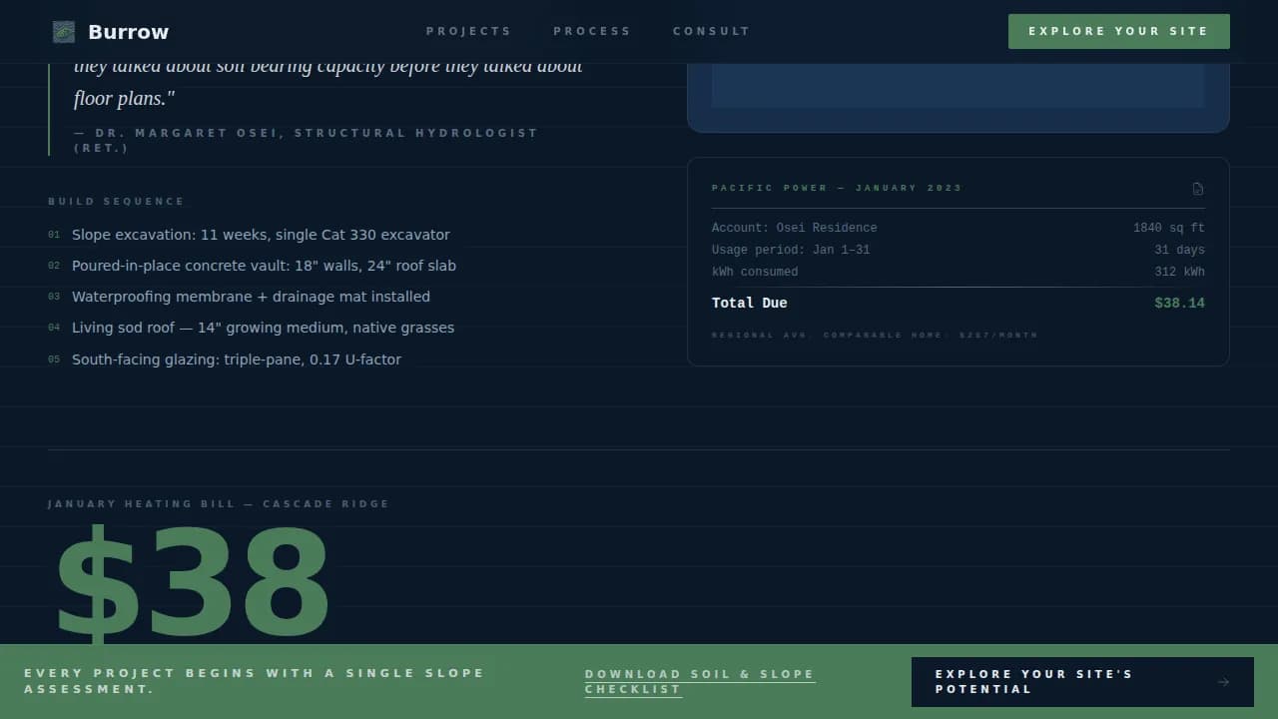The width and height of the screenshot is (1278, 719).
Task: Download the Soil & Slope Checklist
Action: (x=699, y=681)
